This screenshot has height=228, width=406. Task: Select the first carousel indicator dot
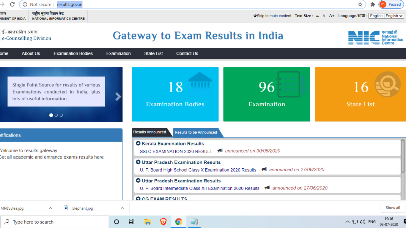(x=51, y=115)
